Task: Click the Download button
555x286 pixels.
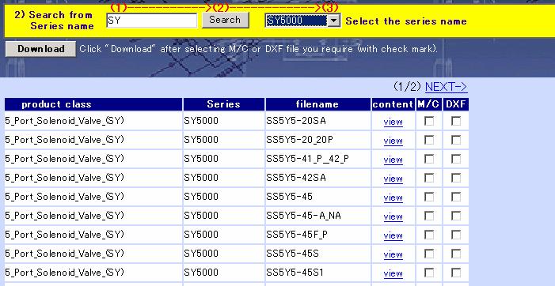Action: click(40, 49)
